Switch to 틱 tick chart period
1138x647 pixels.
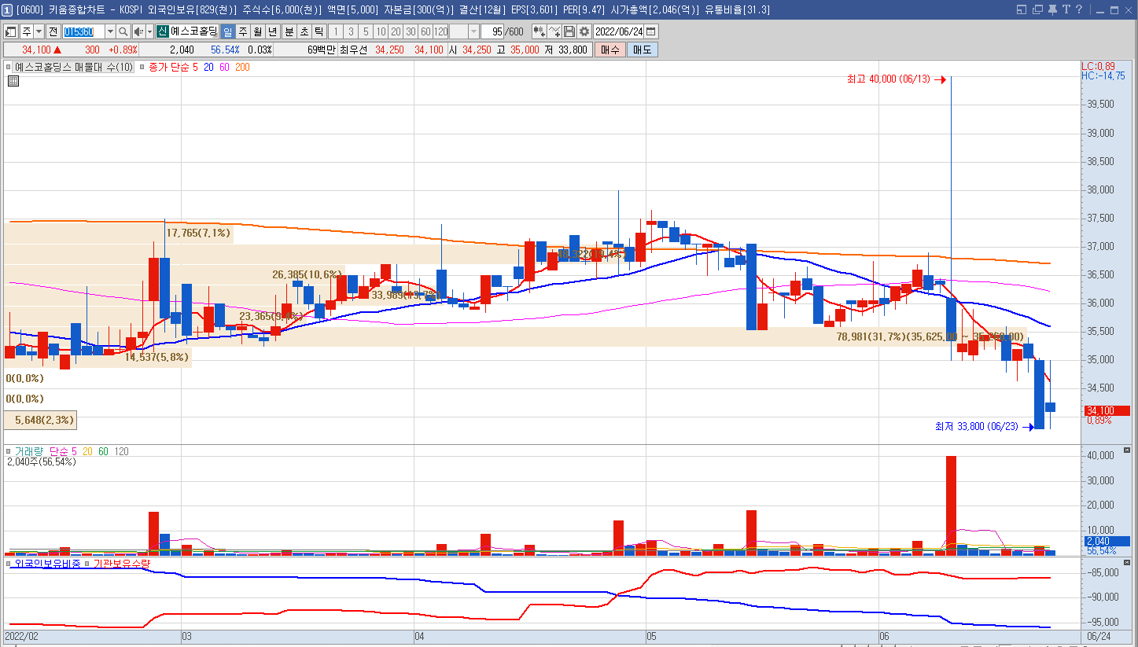pos(319,31)
